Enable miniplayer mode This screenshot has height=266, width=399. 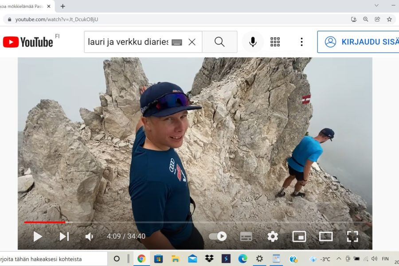tap(299, 236)
